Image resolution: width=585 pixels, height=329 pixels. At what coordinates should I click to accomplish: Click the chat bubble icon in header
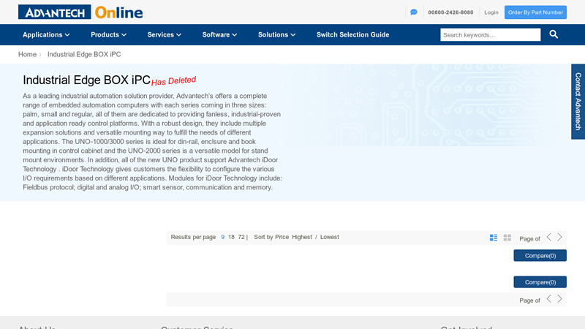(414, 12)
